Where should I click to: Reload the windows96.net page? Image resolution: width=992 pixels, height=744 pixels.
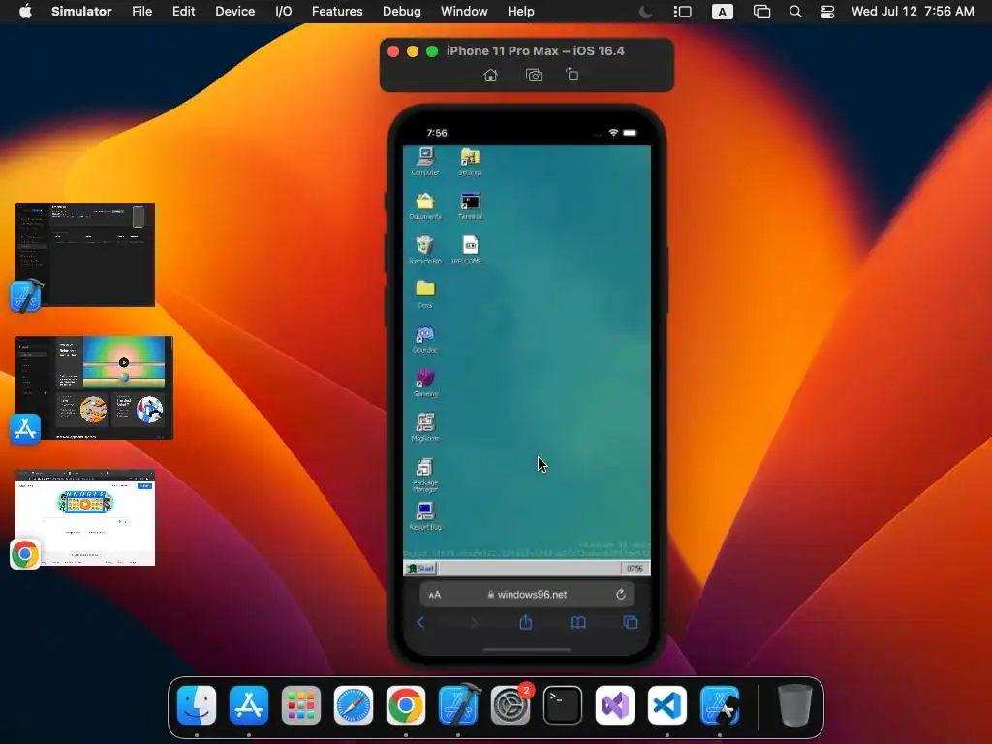(621, 595)
